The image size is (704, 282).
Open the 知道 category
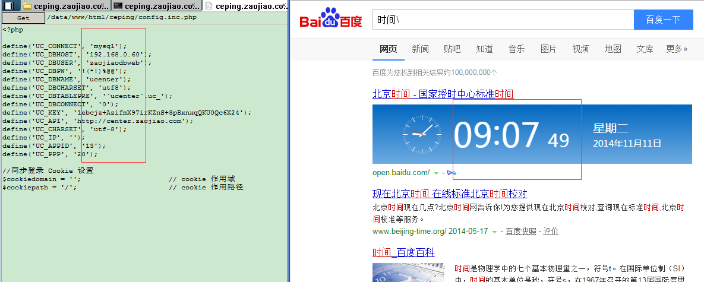point(484,49)
